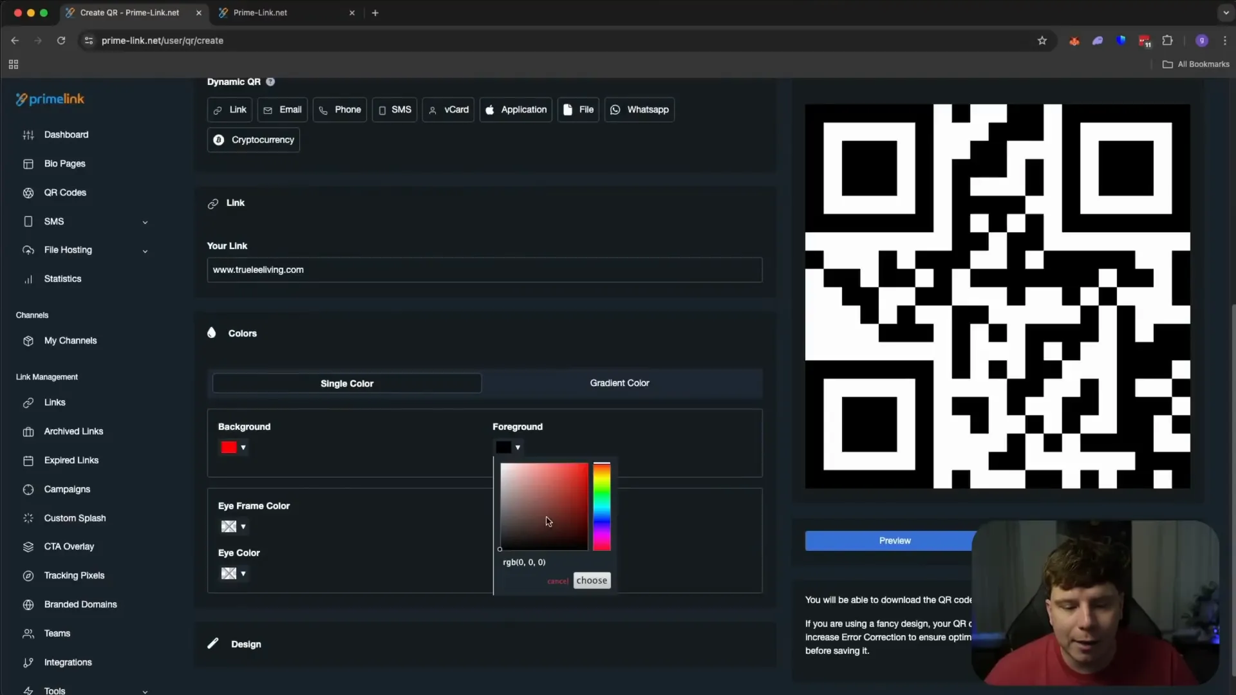The image size is (1236, 695).
Task: Cancel the color picker
Action: (x=557, y=581)
